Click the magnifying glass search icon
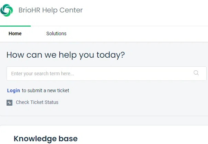Viewport: 208px width, 144px height. point(196,73)
